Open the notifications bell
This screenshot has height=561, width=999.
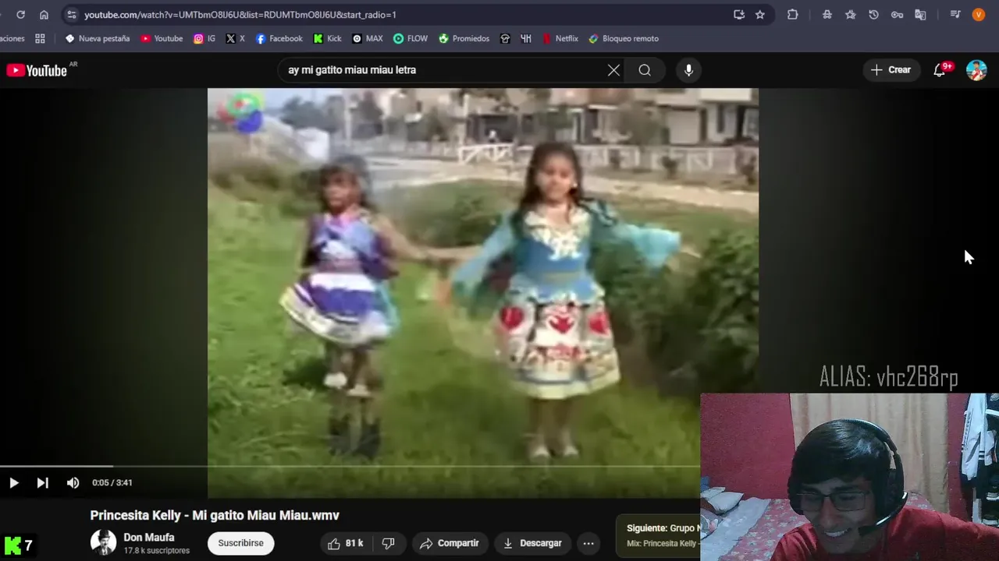pos(940,70)
